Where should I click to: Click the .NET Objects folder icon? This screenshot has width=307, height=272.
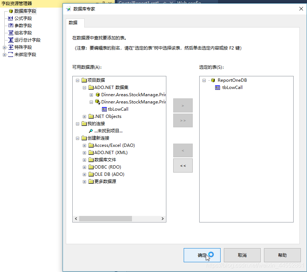[91, 116]
